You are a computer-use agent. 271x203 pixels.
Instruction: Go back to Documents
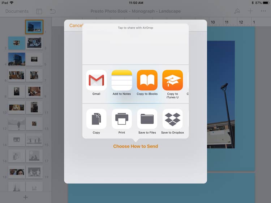[17, 11]
